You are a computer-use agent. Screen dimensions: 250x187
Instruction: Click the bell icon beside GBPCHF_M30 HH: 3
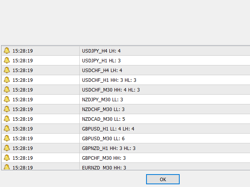point(7,158)
